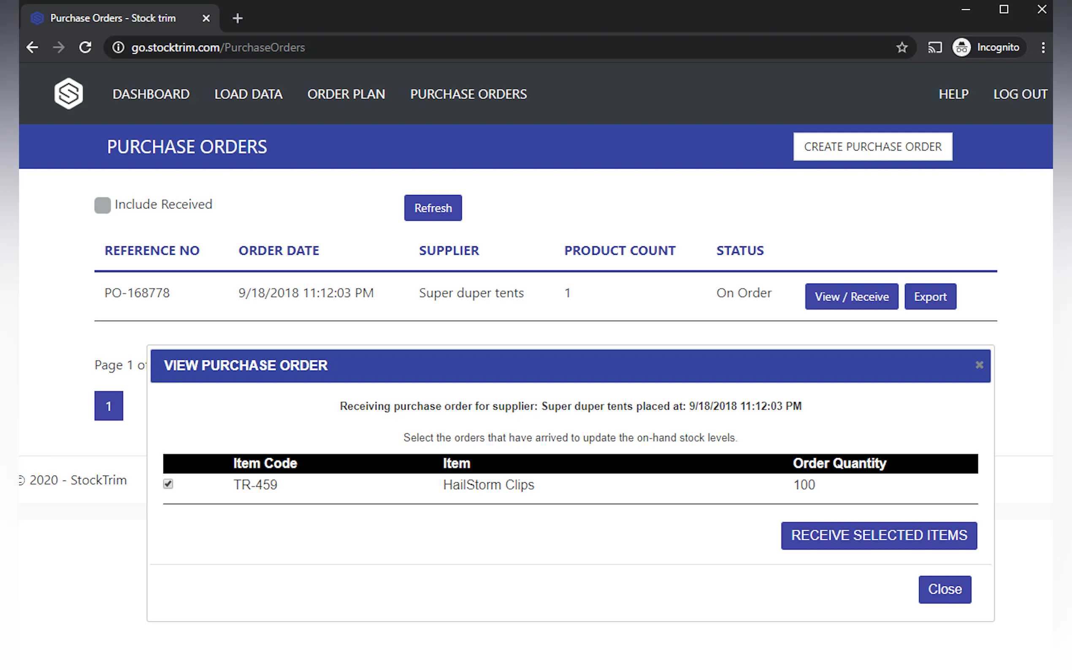This screenshot has width=1072, height=670.
Task: Navigate to Order Plan
Action: coord(346,94)
